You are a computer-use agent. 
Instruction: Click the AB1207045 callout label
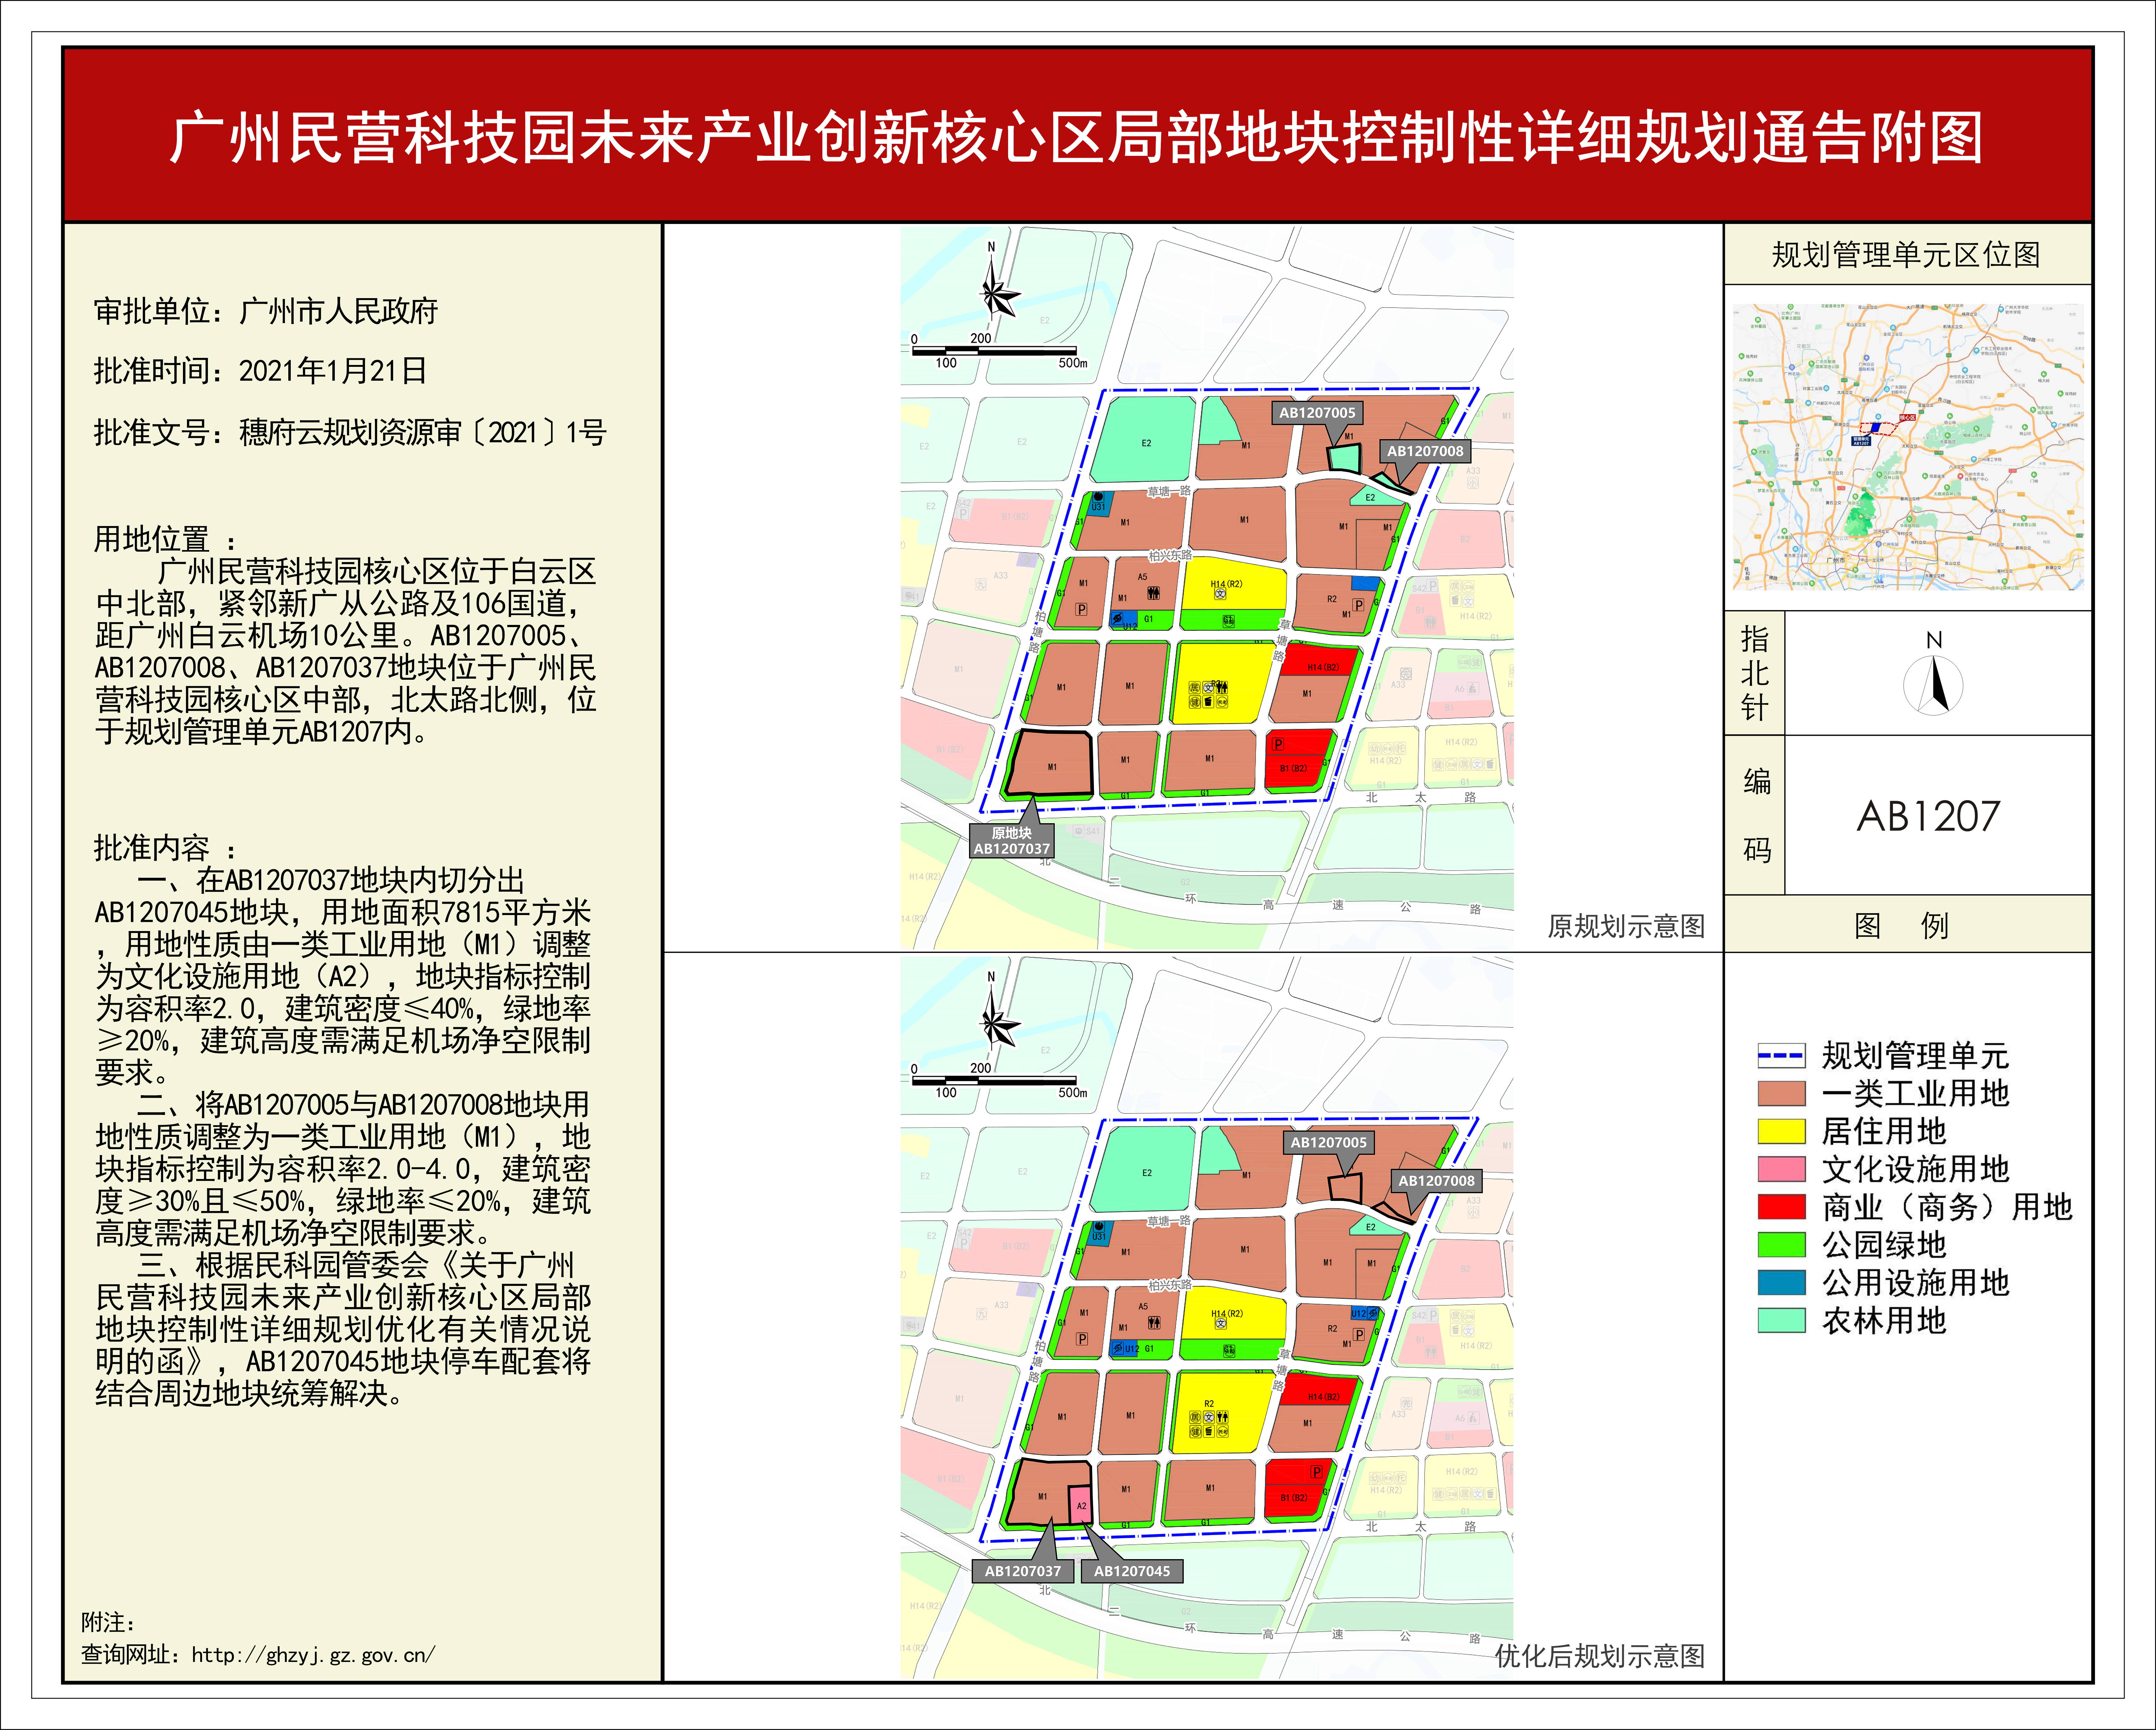pyautogui.click(x=1132, y=1571)
